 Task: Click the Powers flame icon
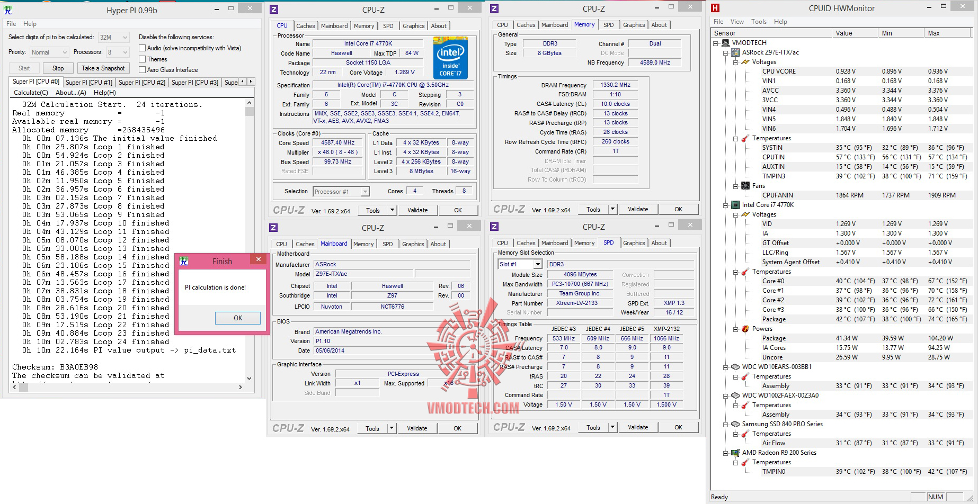click(745, 329)
